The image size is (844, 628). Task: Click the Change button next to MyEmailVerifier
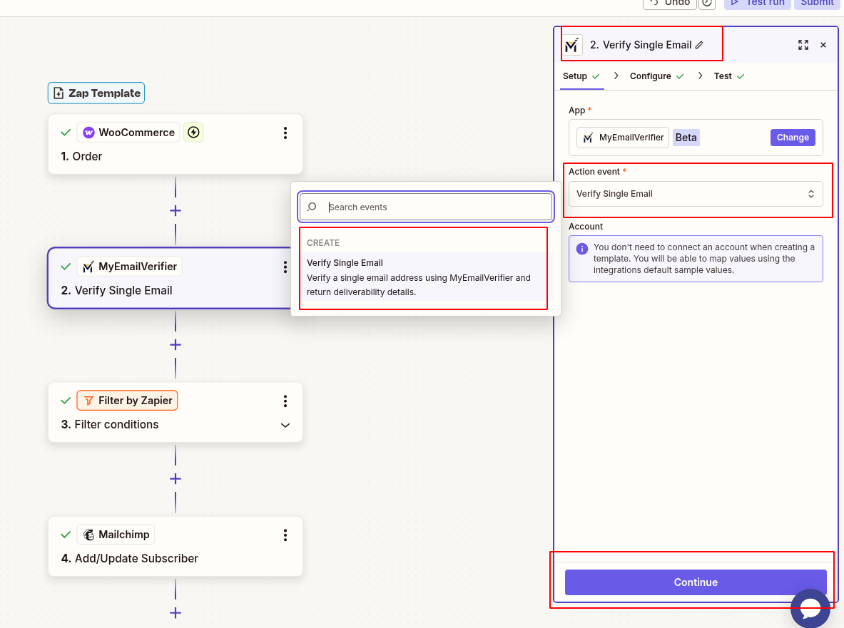792,137
